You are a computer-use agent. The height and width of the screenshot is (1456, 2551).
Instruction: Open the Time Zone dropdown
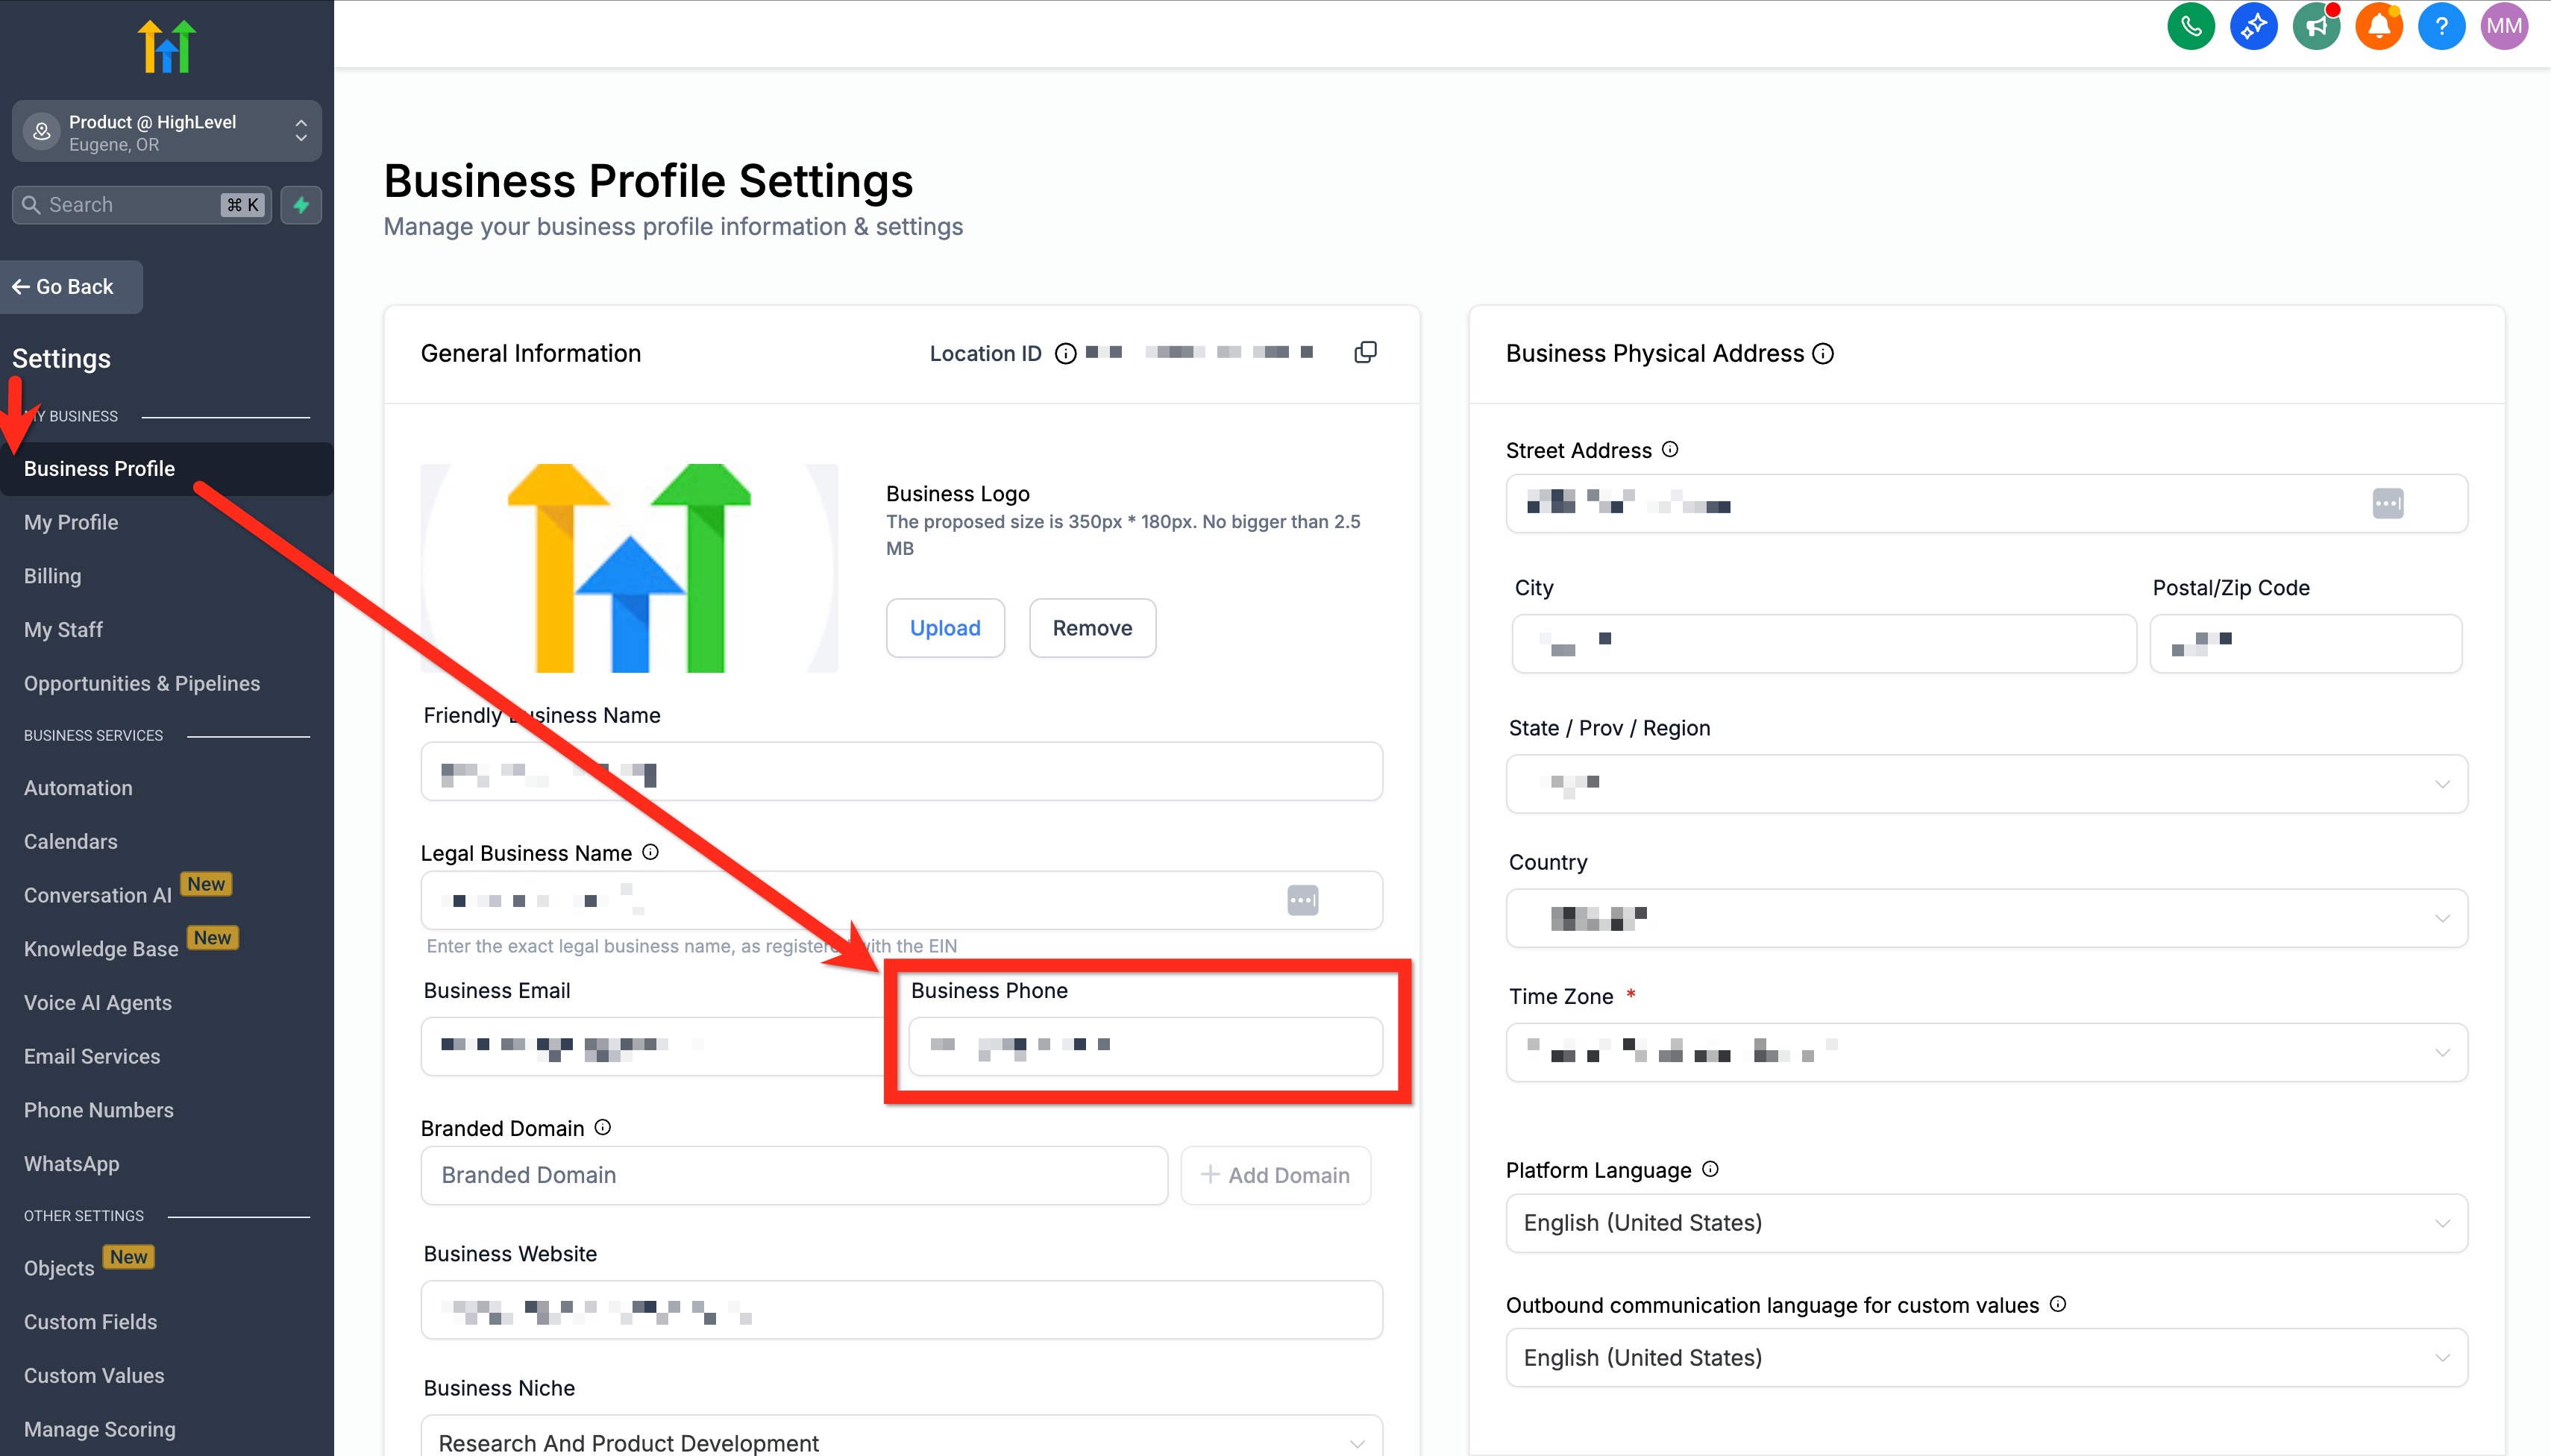point(1986,1052)
